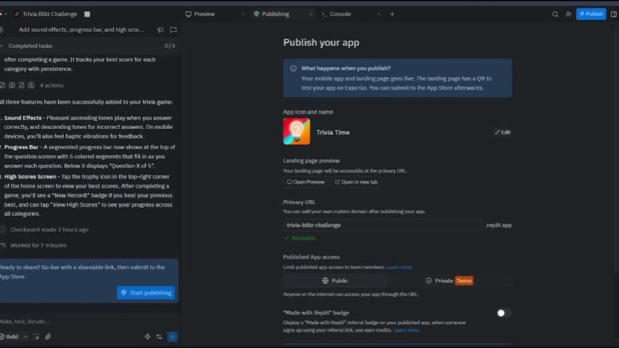Image resolution: width=619 pixels, height=348 pixels.
Task: Click the search magnifier icon in header
Action: 555,14
